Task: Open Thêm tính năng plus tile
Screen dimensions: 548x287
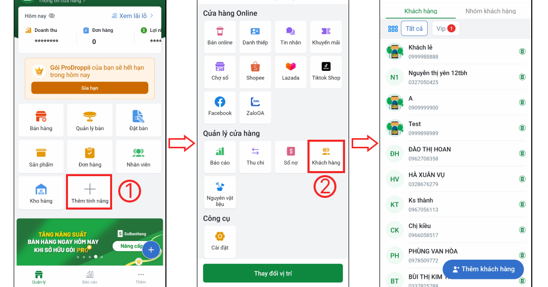Action: [89, 192]
